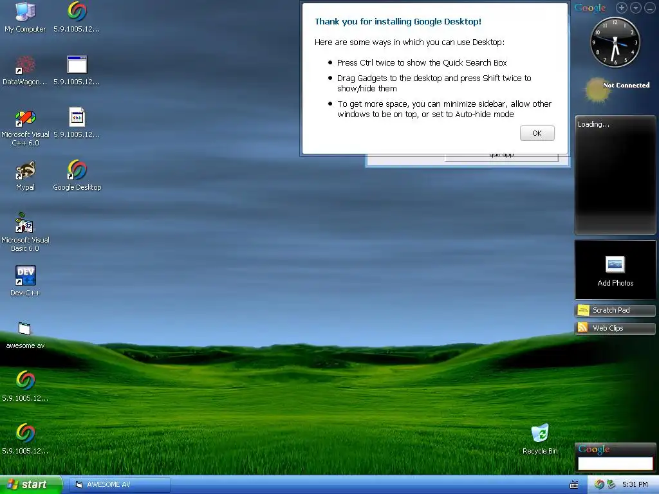Screen dimensions: 659x494
Task: Expand the Scratch Pad gadget
Action: [615, 311]
